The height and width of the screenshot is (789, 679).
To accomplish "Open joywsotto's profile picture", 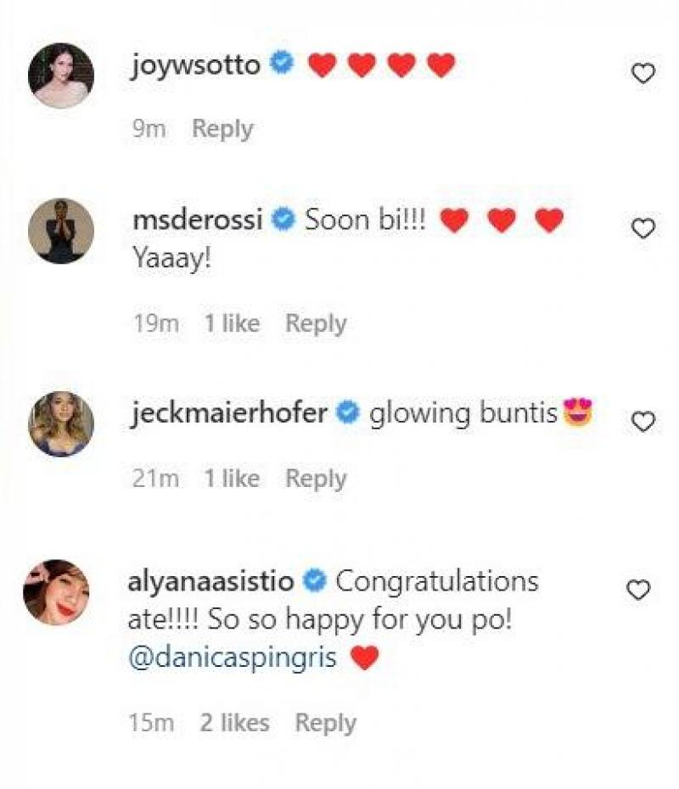I will [x=61, y=76].
